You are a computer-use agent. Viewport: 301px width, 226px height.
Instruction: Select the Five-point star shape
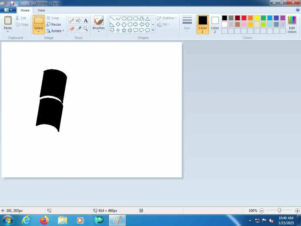124,30
